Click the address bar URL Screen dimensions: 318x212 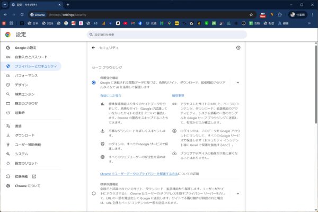(67, 15)
